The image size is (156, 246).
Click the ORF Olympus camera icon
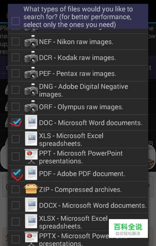coord(31,107)
